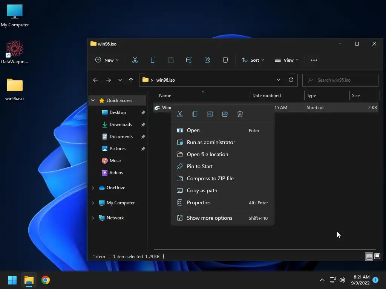
Task: Click the "Shortcut" type cell
Action: pyautogui.click(x=315, y=107)
